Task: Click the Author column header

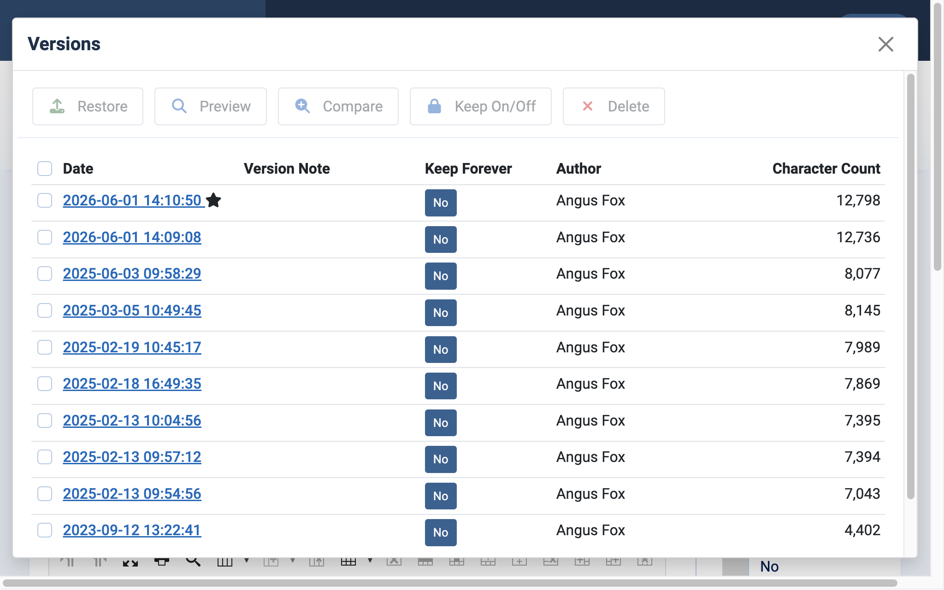Action: pyautogui.click(x=578, y=169)
